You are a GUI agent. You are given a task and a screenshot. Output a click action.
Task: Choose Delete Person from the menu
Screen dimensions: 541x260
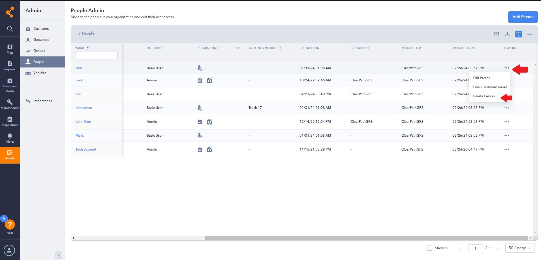pos(484,96)
